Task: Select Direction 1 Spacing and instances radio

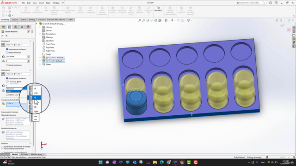Action: pos(7,49)
